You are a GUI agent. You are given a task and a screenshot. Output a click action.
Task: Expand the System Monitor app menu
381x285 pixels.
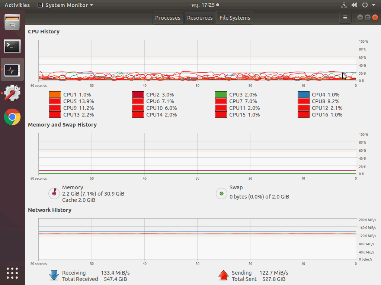coord(65,5)
